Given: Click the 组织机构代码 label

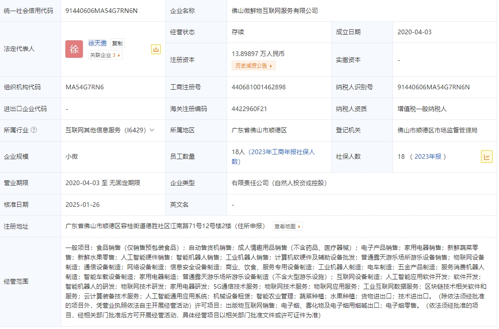Looking at the screenshot, I should pyautogui.click(x=22, y=87).
